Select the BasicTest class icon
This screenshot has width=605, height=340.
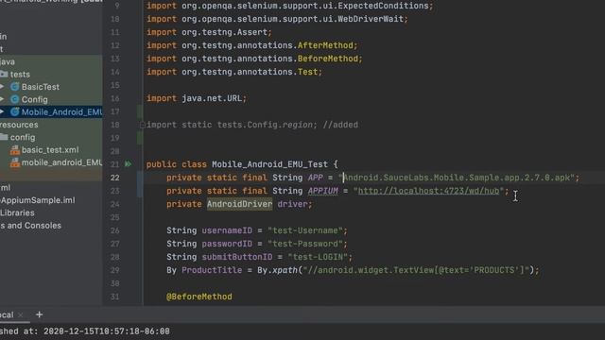pos(15,87)
